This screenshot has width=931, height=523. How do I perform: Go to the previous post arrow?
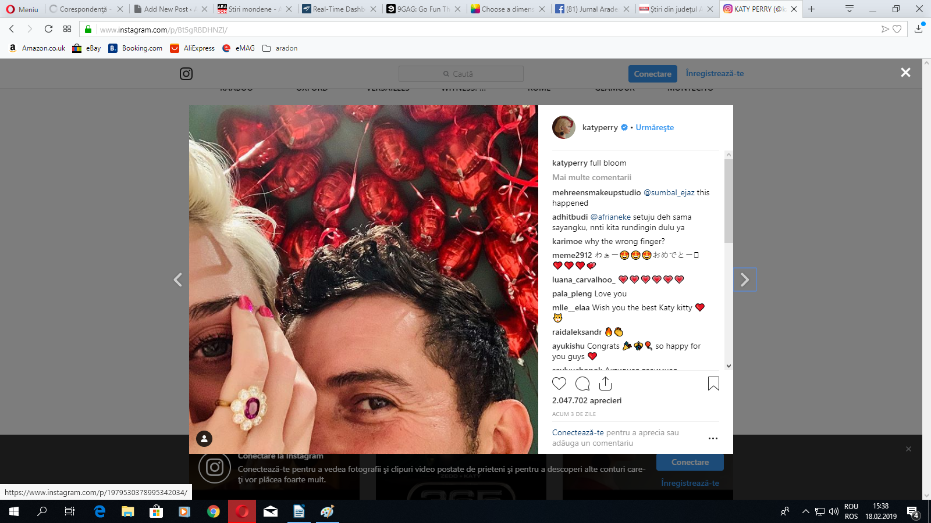point(178,280)
